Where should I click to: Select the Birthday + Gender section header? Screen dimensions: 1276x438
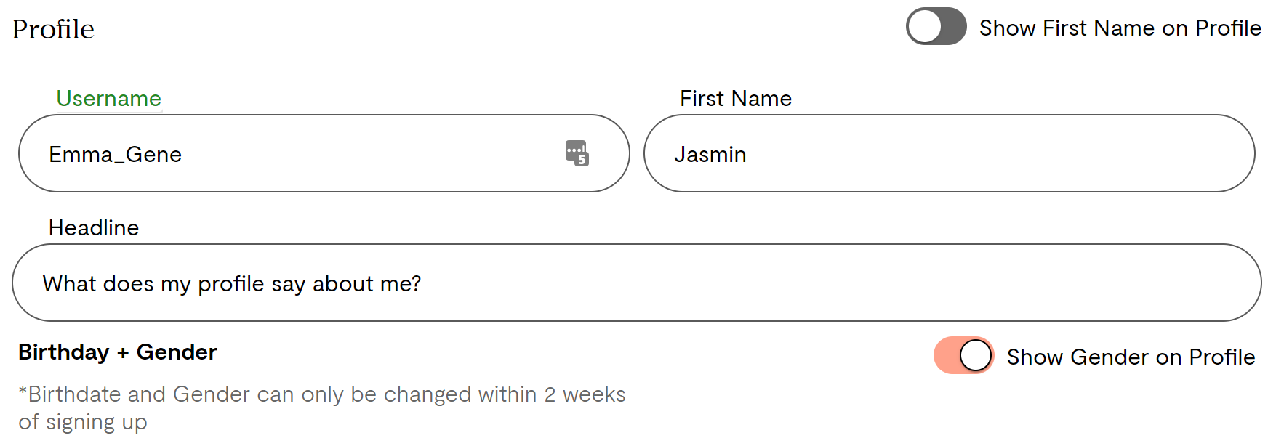pyautogui.click(x=117, y=352)
